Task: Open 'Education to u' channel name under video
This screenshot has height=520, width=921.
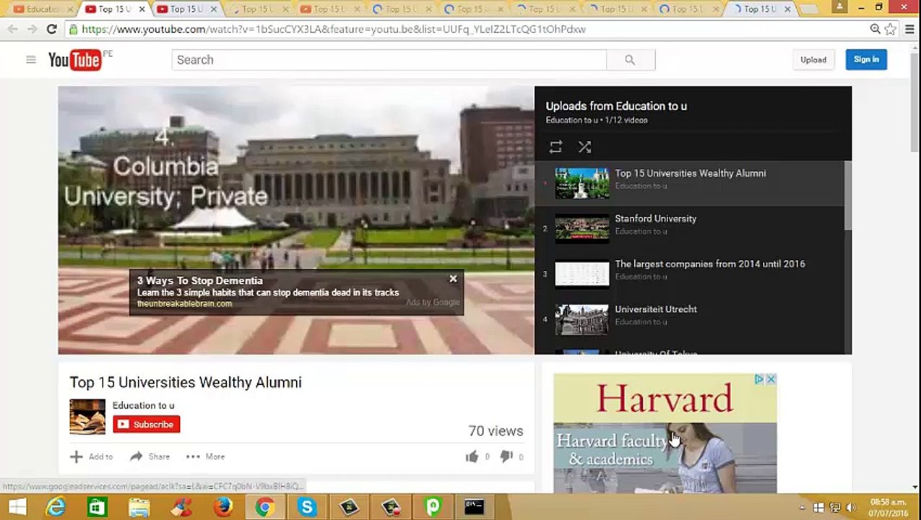Action: tap(143, 405)
